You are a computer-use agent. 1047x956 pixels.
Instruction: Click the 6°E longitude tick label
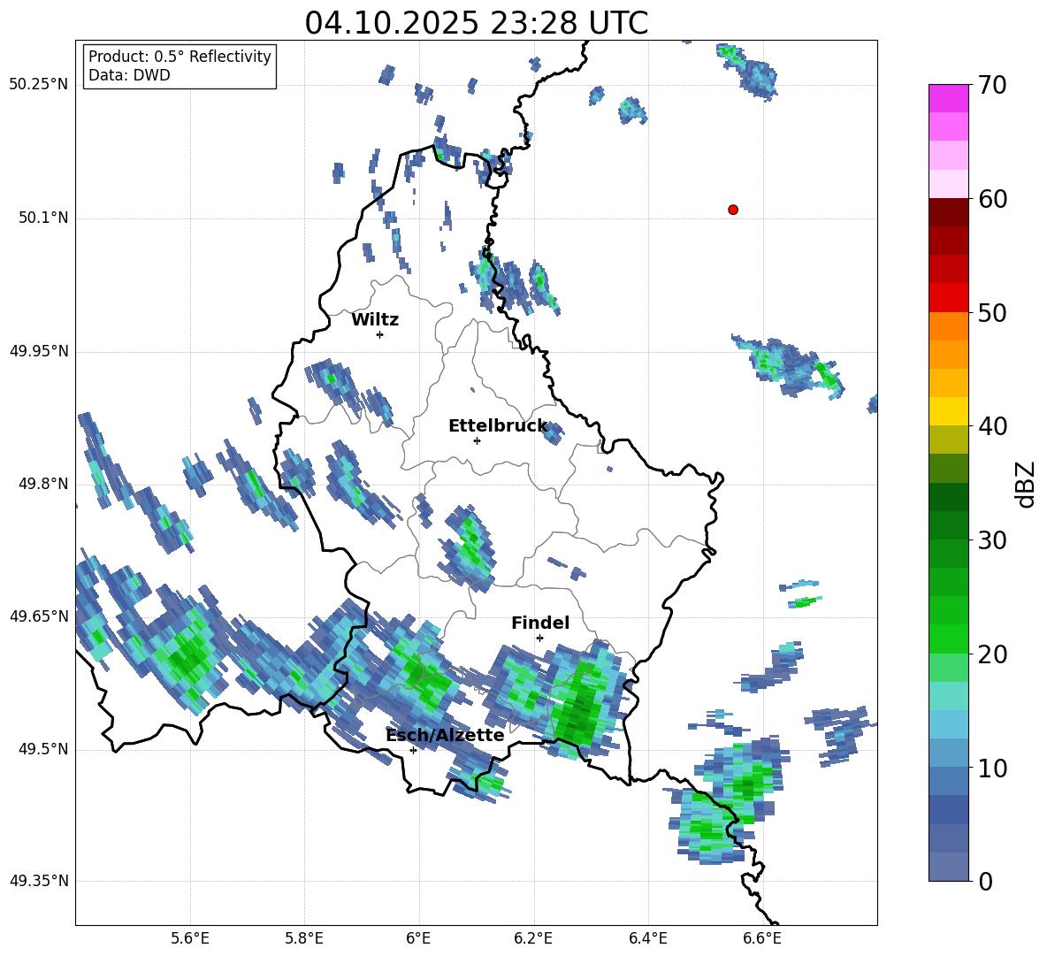pyautogui.click(x=418, y=938)
